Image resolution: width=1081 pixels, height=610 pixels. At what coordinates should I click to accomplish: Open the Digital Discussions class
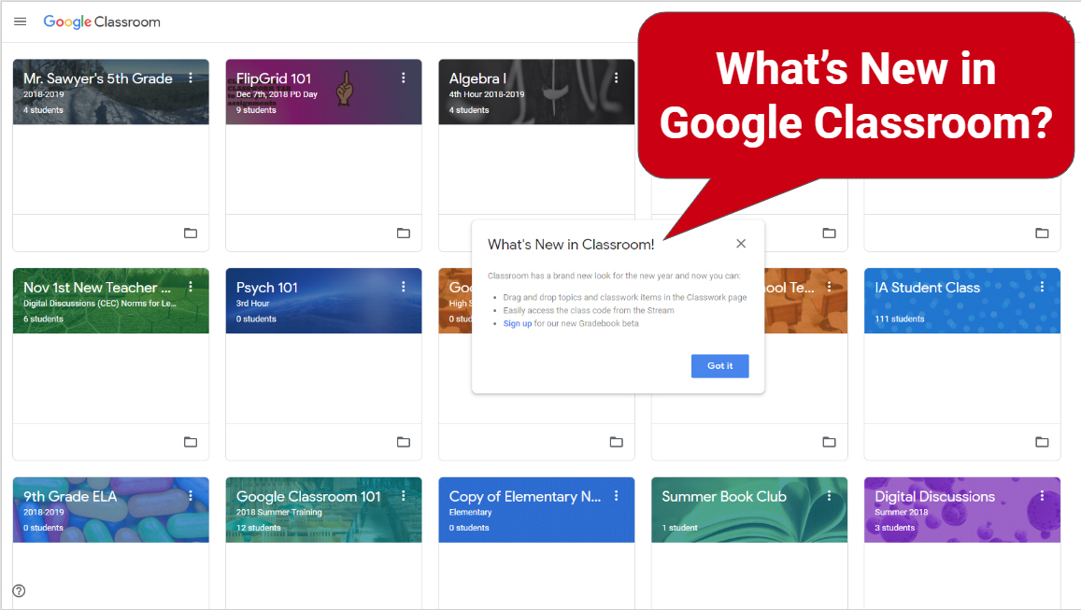935,496
